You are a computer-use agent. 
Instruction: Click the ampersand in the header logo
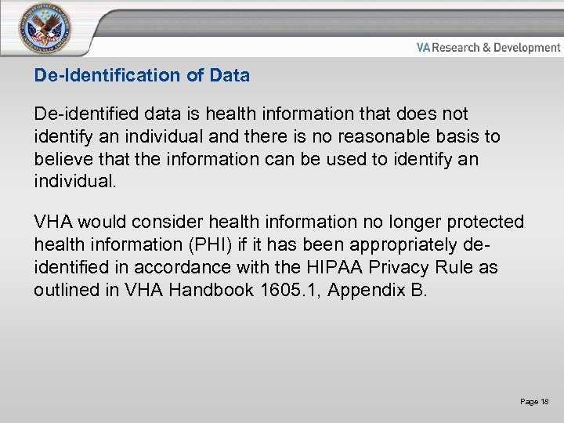click(x=486, y=48)
